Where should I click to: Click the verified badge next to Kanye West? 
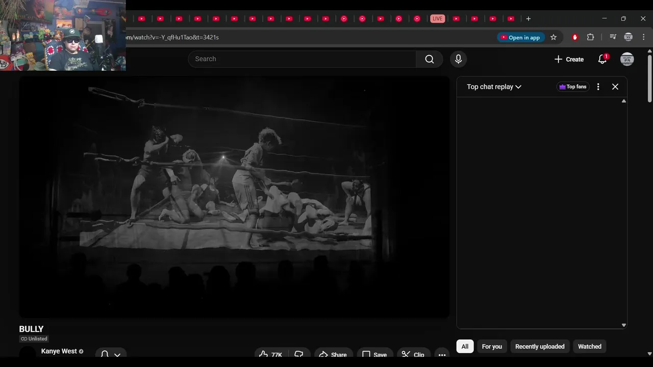click(81, 351)
